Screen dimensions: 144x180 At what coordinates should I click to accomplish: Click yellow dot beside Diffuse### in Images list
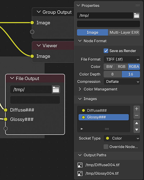coord(84,111)
